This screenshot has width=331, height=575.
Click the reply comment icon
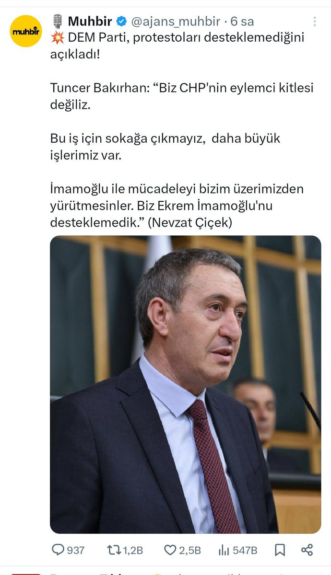click(58, 551)
